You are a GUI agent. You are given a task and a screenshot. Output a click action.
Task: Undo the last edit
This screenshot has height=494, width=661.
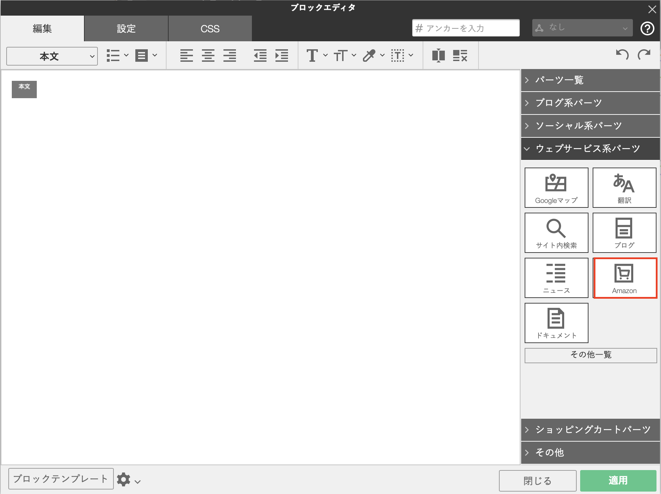tap(622, 55)
